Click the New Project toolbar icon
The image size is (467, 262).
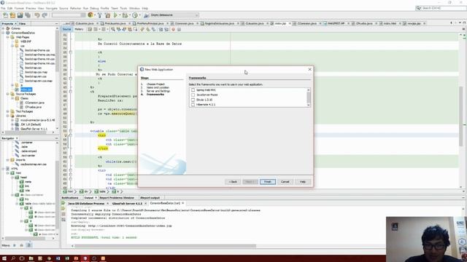pos(12,15)
